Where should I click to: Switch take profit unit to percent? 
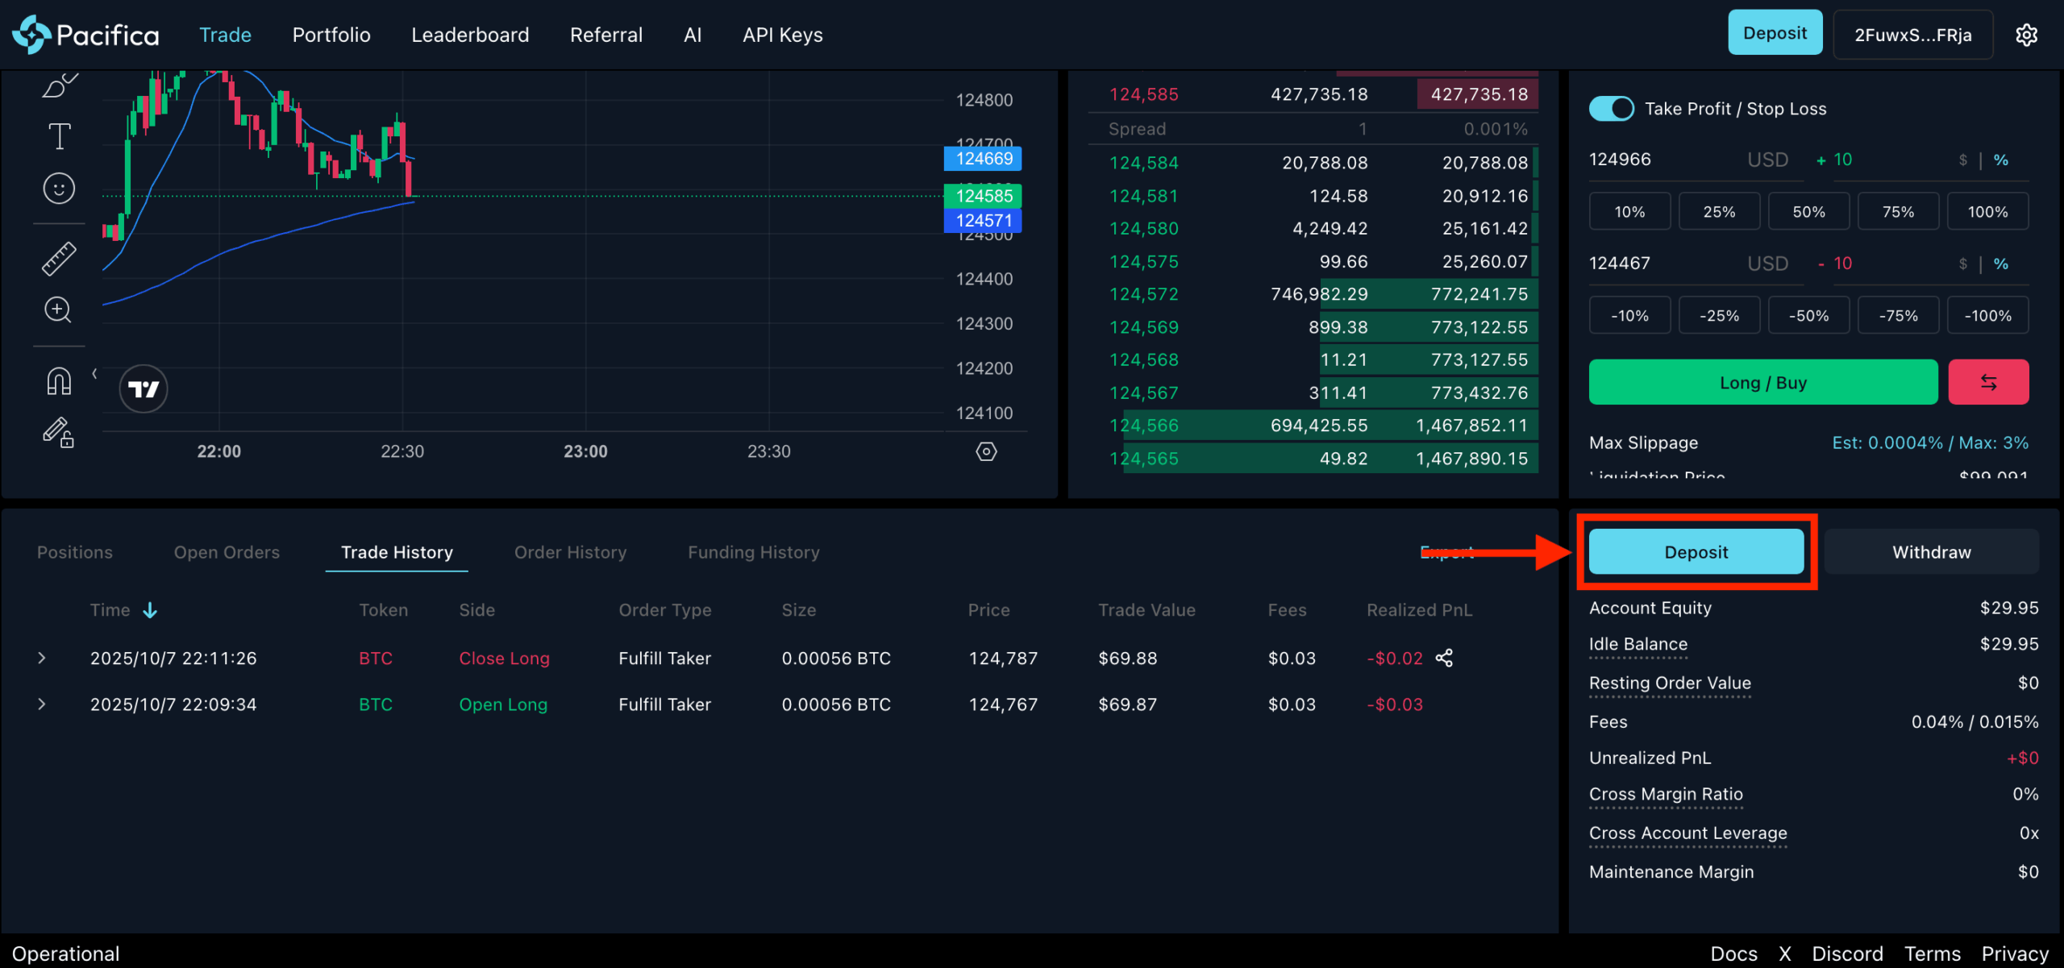pyautogui.click(x=2001, y=160)
